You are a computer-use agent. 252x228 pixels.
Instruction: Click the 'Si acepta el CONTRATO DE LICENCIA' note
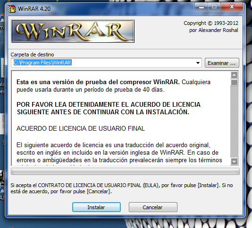[122, 189]
